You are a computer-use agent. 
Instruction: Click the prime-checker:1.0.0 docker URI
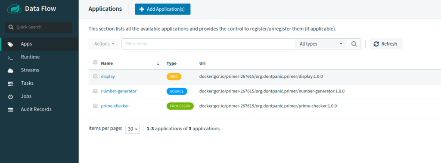pos(268,106)
